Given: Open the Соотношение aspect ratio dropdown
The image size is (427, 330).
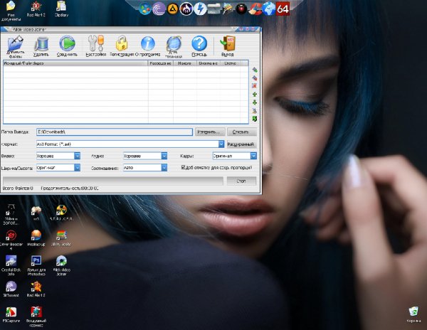Looking at the screenshot, I should (x=164, y=168).
